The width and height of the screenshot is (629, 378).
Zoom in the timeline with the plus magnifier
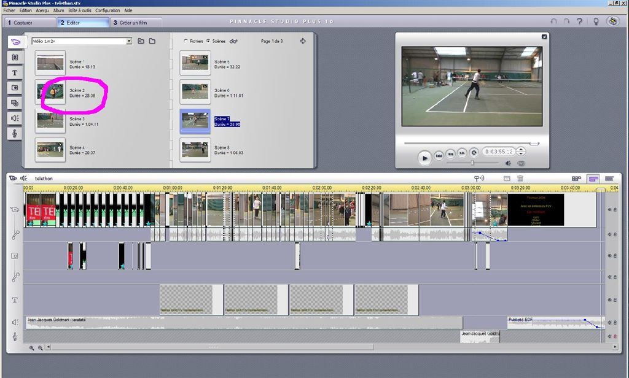click(x=32, y=348)
